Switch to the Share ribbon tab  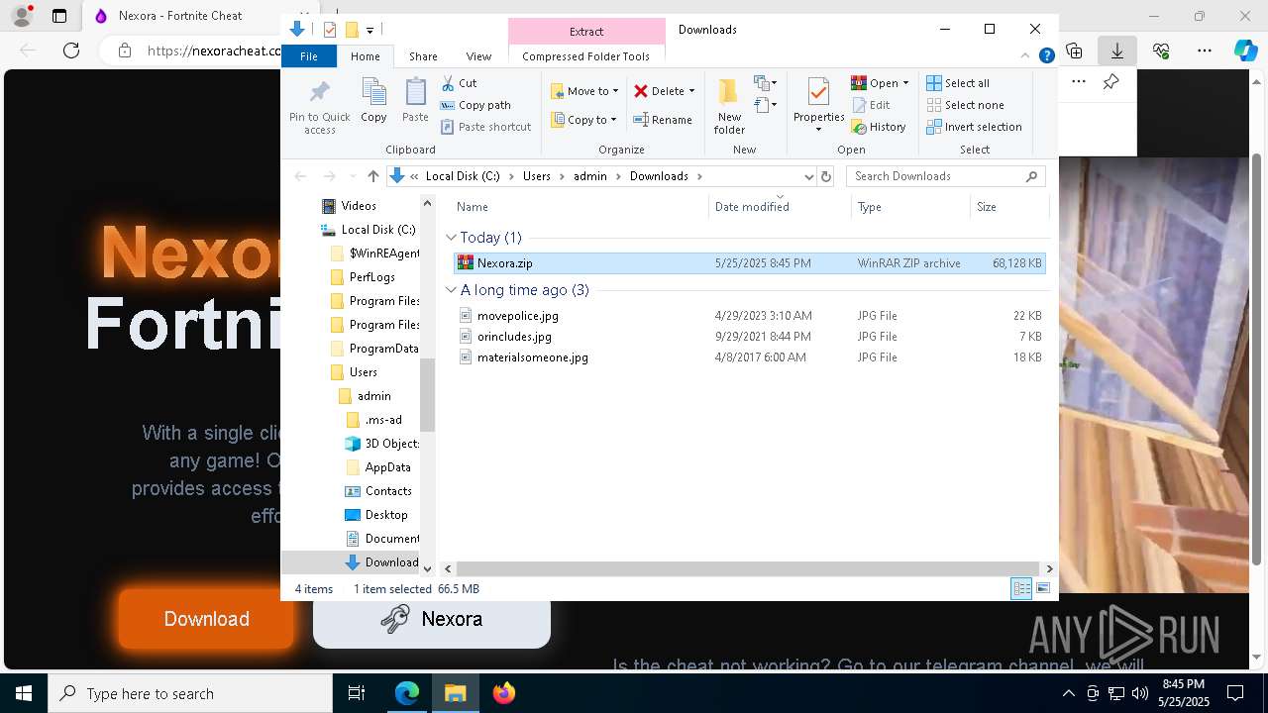coord(423,56)
